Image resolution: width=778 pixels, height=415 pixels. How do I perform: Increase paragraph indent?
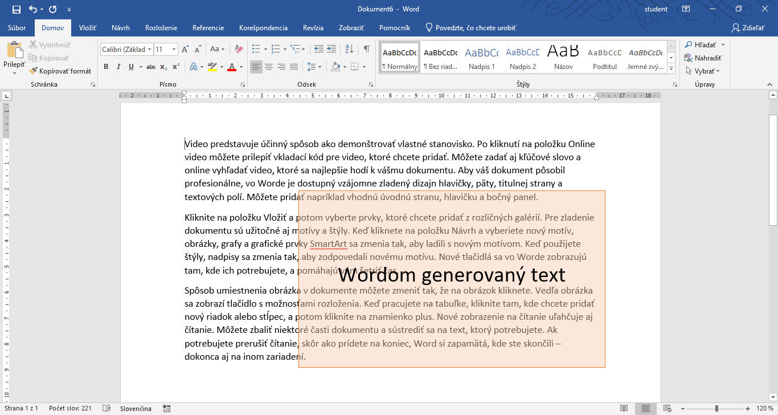[x=330, y=50]
